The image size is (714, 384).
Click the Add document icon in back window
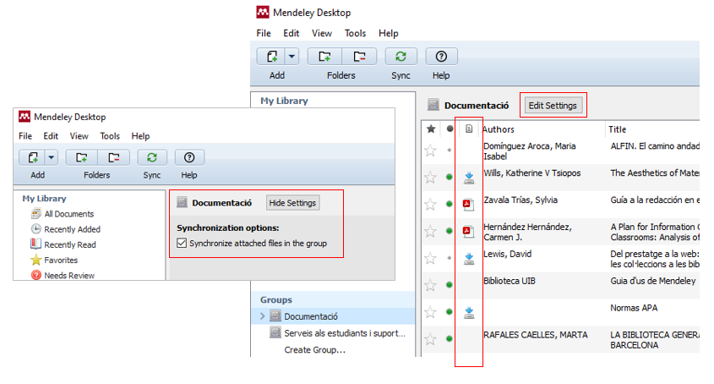pyautogui.click(x=272, y=57)
